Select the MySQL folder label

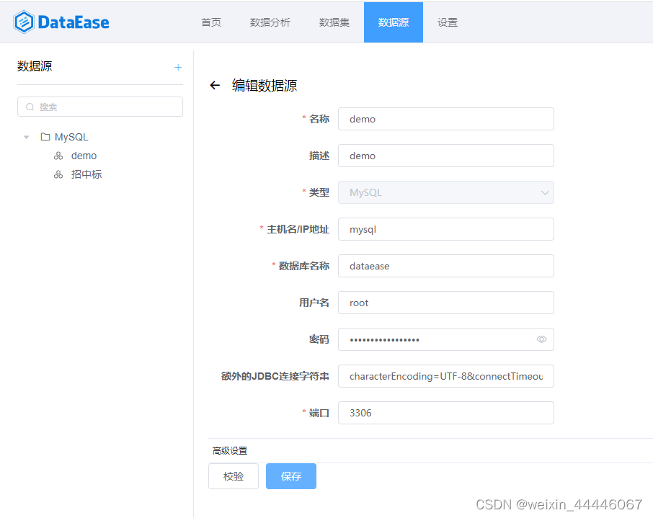pyautogui.click(x=71, y=137)
